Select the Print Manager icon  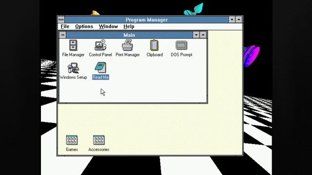[x=127, y=45]
